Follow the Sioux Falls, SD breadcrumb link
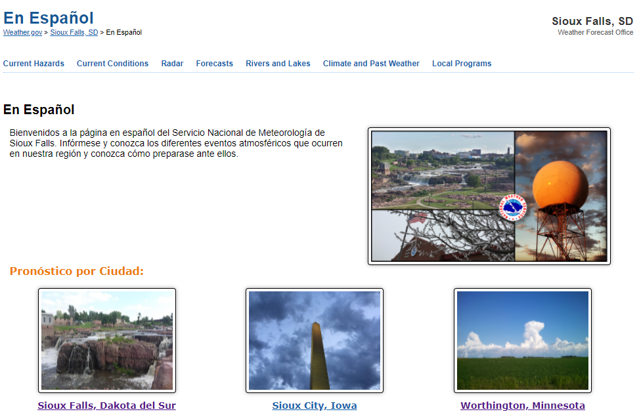The width and height of the screenshot is (639, 418). tap(74, 32)
